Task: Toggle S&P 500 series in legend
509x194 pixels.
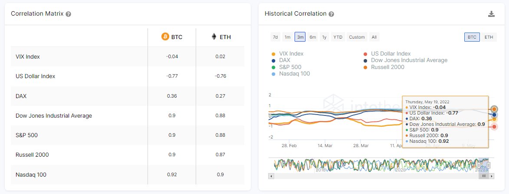Action: (286, 67)
